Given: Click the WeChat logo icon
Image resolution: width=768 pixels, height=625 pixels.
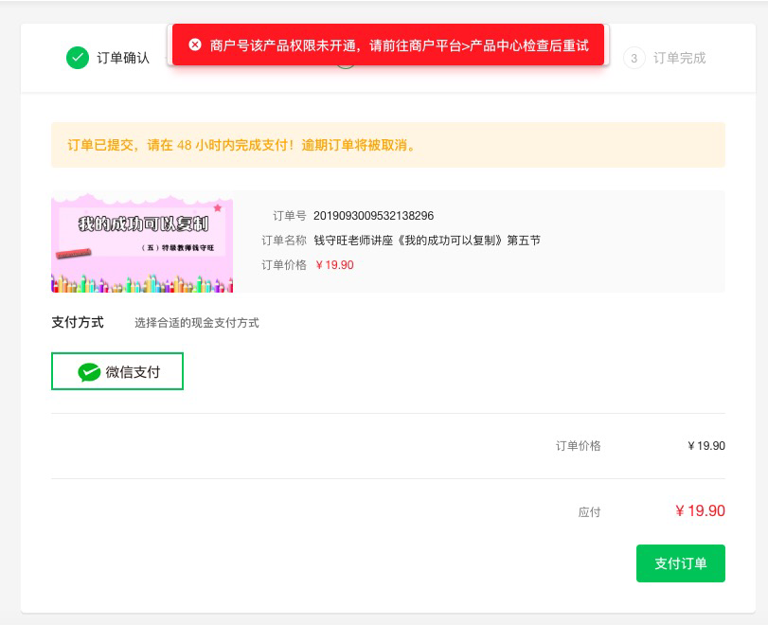Looking at the screenshot, I should pyautogui.click(x=89, y=372).
